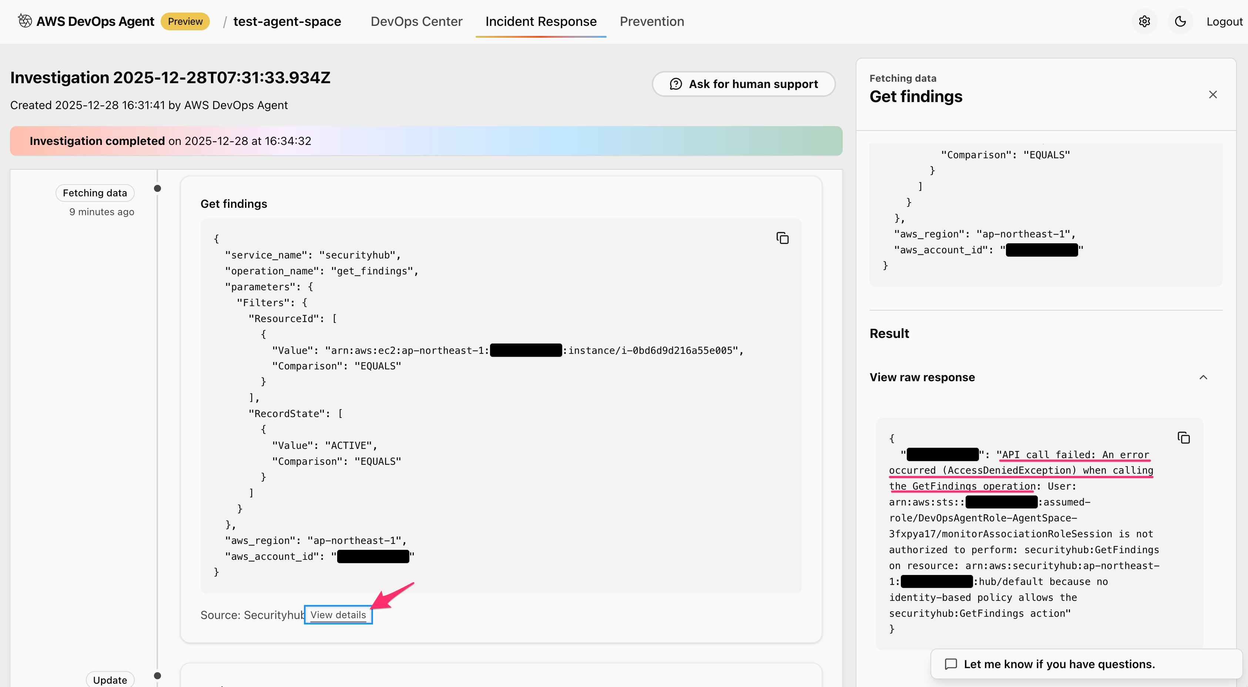Click Ask for human support

tap(744, 84)
